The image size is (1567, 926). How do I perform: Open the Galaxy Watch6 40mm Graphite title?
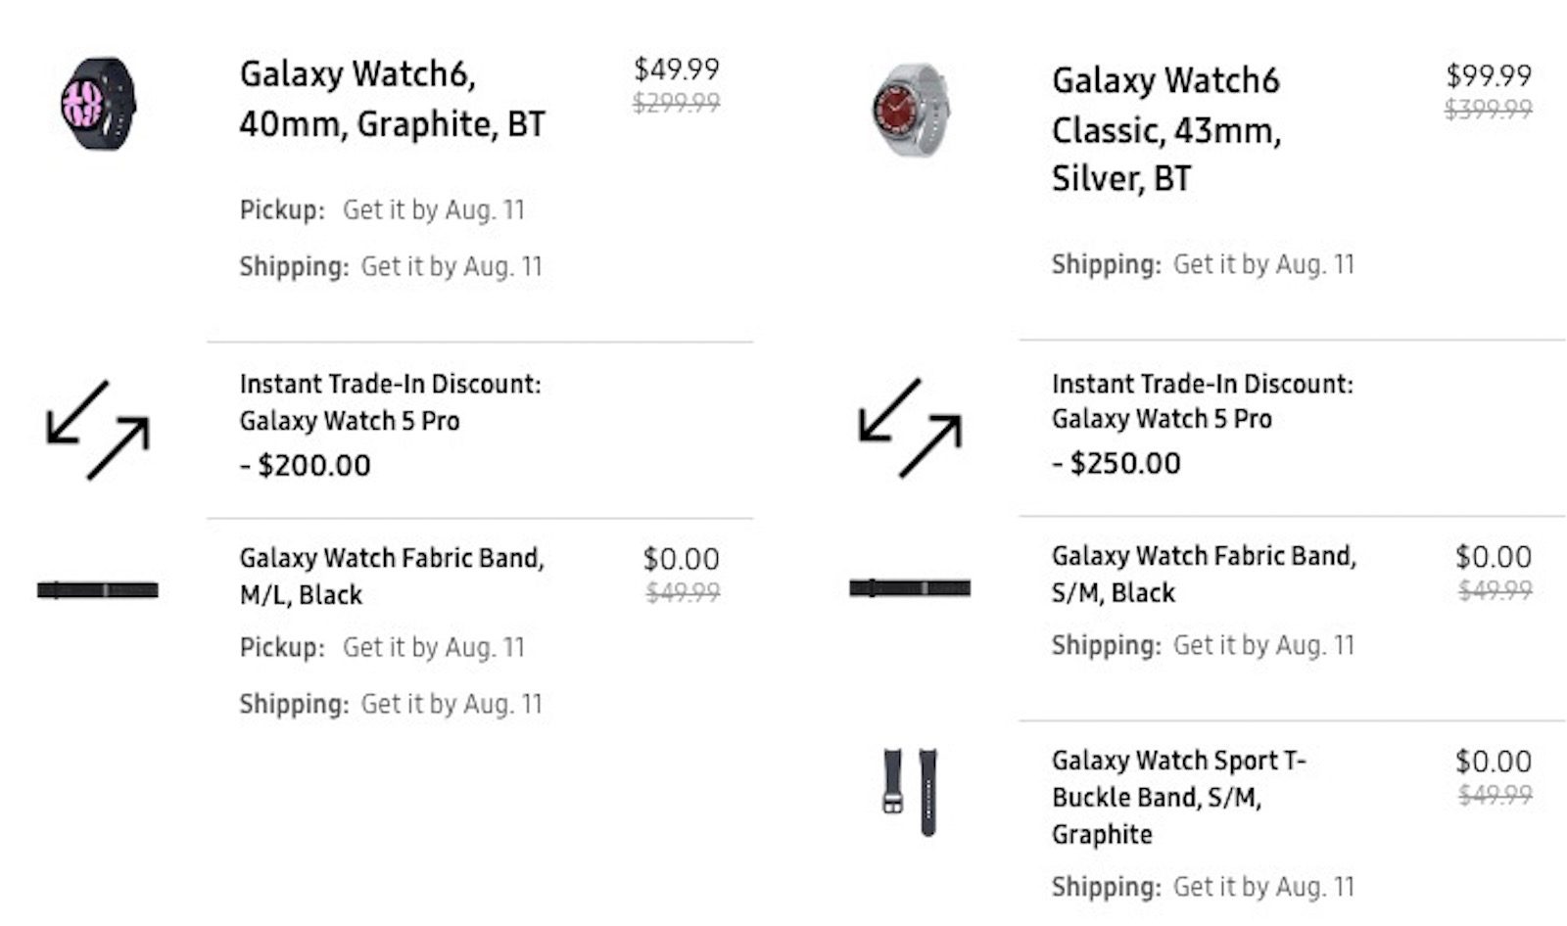(x=392, y=99)
